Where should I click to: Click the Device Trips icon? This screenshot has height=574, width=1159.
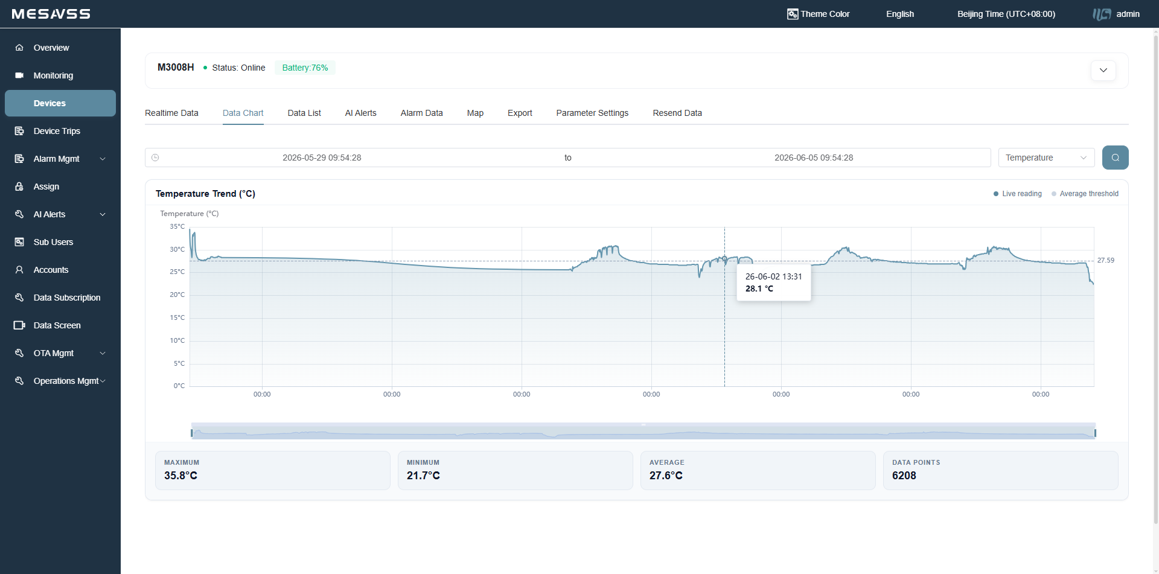(x=19, y=131)
